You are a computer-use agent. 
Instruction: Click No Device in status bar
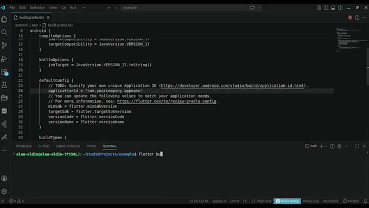tap(330, 201)
